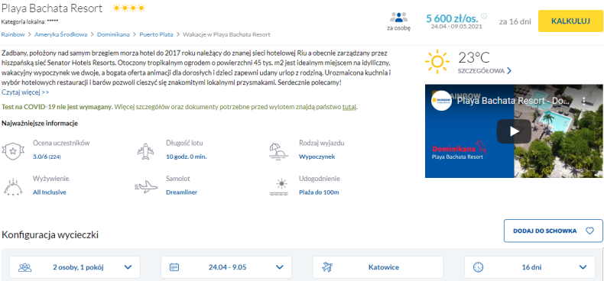Viewport: 604px width, 281px height.
Task: Click the beach umbrella trip type icon
Action: pos(279,151)
